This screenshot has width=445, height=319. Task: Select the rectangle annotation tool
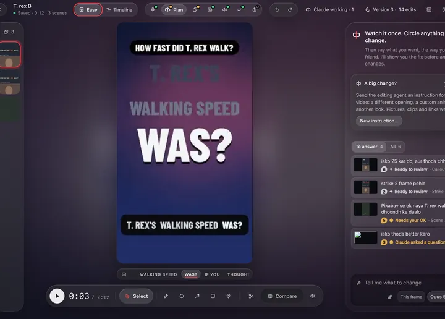click(213, 296)
